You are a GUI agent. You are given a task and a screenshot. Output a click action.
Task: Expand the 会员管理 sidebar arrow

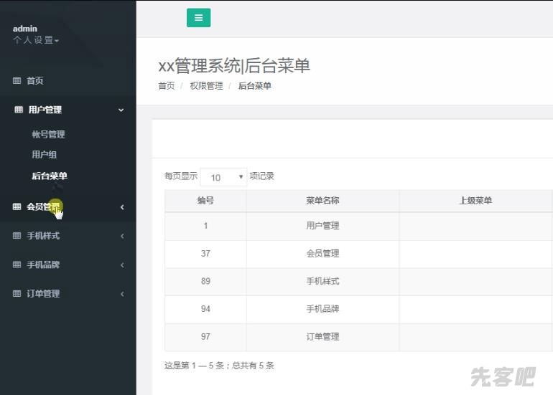point(122,207)
